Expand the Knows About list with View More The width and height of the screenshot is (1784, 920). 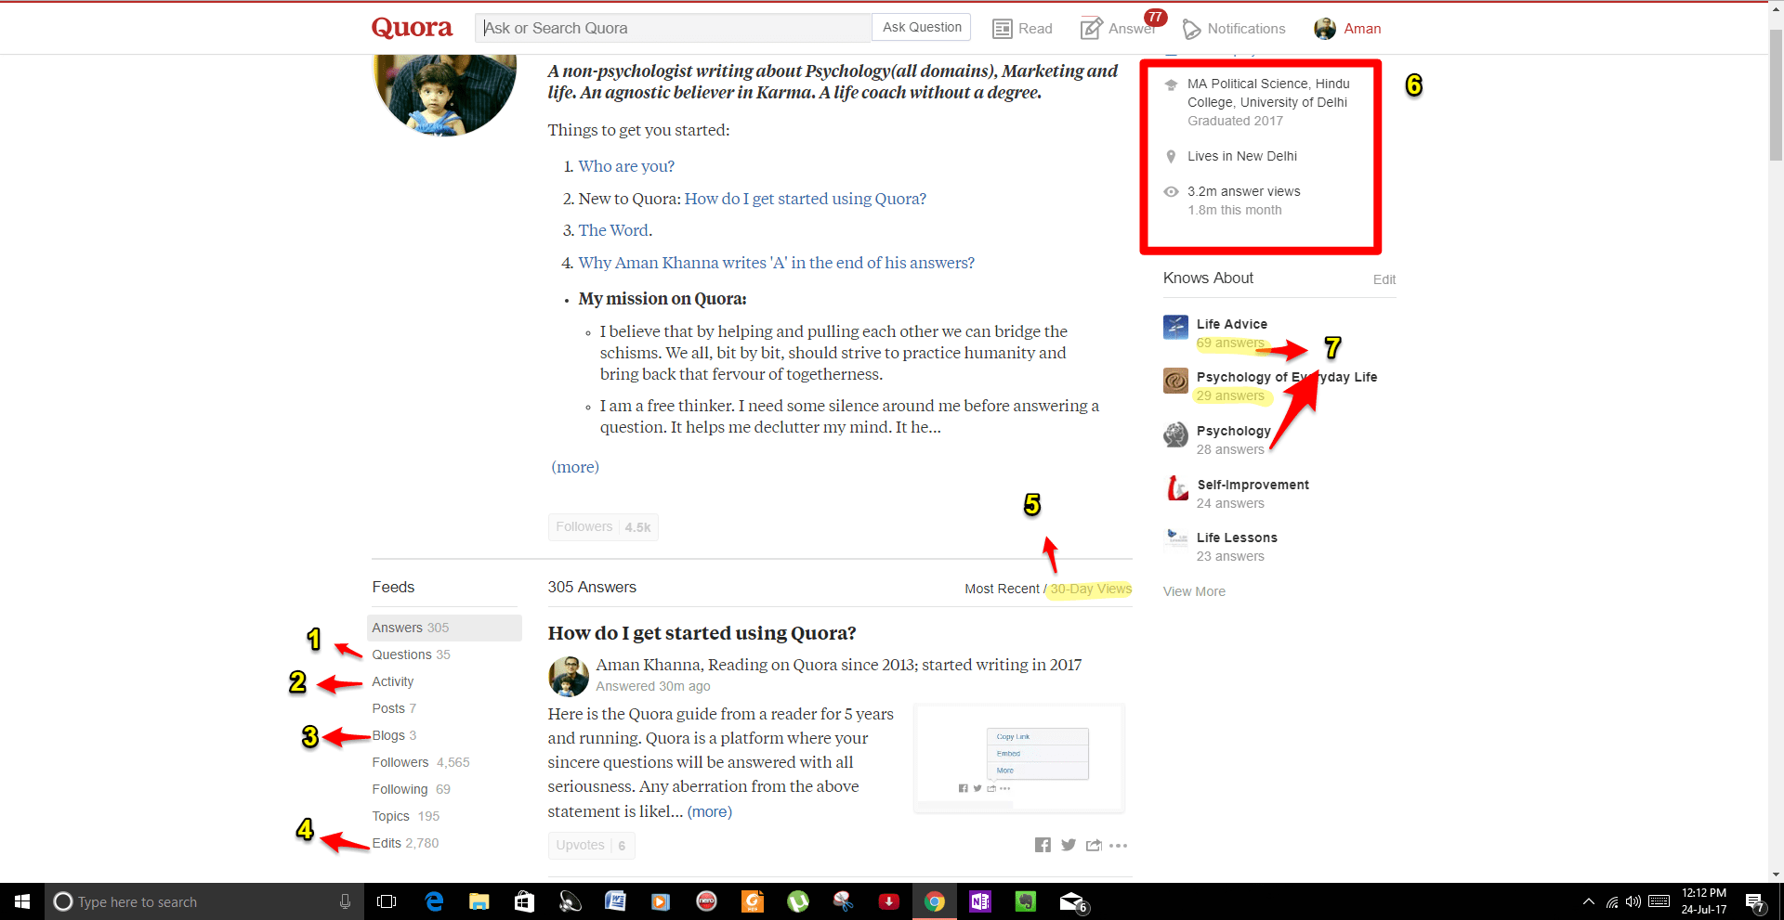coord(1194,591)
